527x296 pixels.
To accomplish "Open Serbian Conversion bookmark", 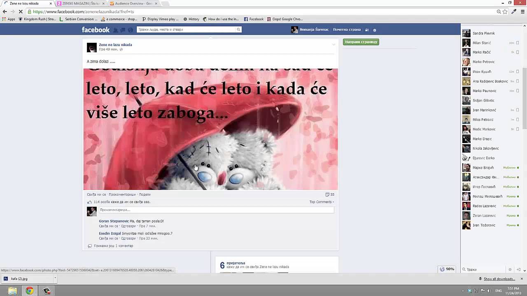I will (78, 19).
